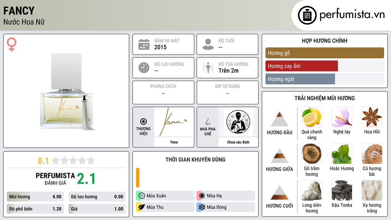
Task: Open the Chưa xác định perfumer image
Action: [238, 122]
